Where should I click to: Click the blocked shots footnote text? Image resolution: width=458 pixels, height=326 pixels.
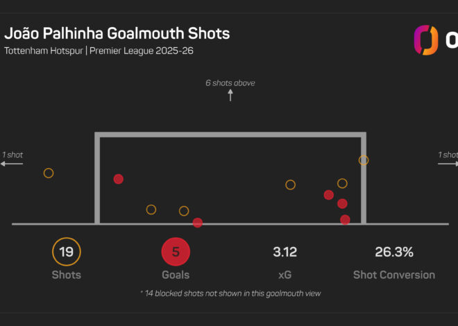click(230, 293)
